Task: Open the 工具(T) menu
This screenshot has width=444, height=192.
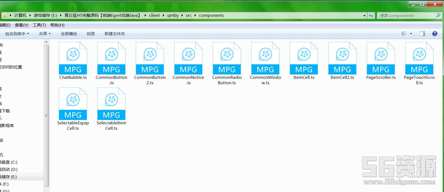Action: pyautogui.click(x=39, y=25)
